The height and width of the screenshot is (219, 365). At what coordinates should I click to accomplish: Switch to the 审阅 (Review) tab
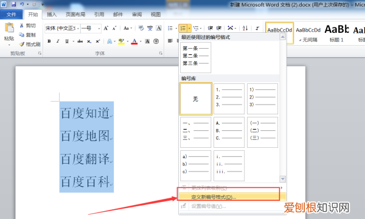coord(137,15)
